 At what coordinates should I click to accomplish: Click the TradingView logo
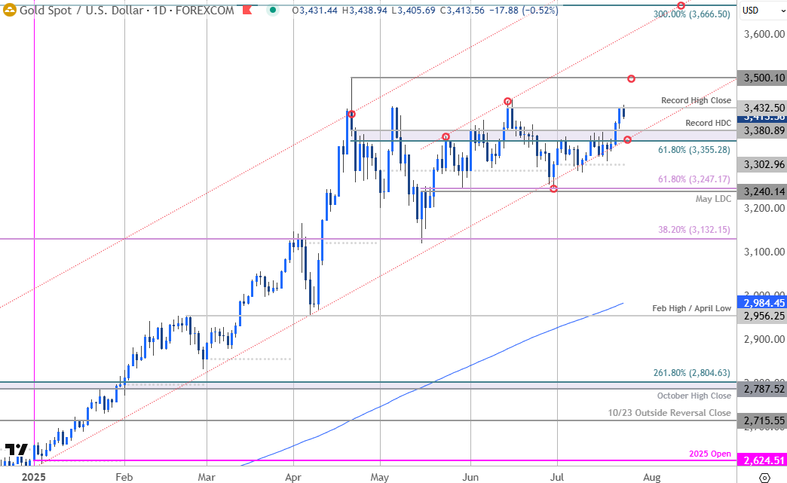pyautogui.click(x=15, y=450)
